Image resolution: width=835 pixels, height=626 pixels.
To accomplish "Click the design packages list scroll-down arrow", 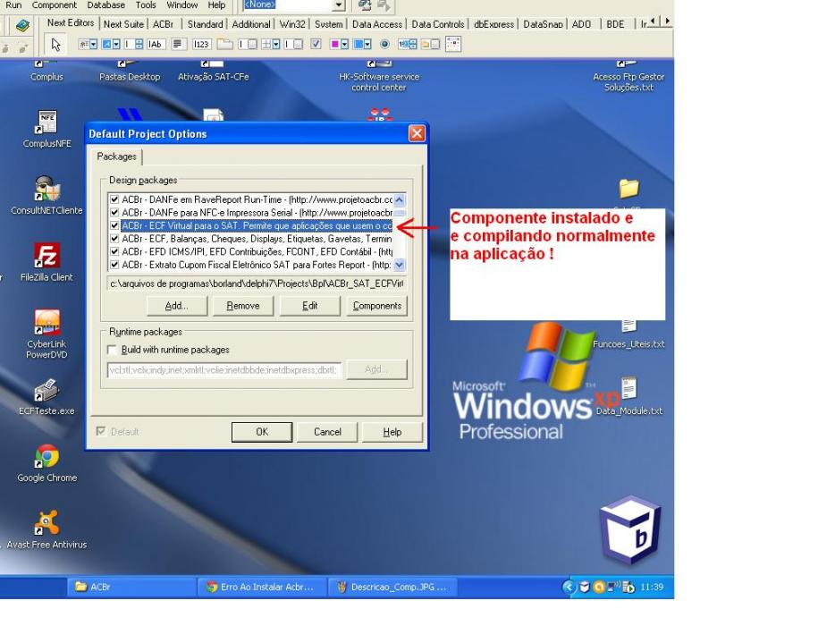I will tap(400, 264).
